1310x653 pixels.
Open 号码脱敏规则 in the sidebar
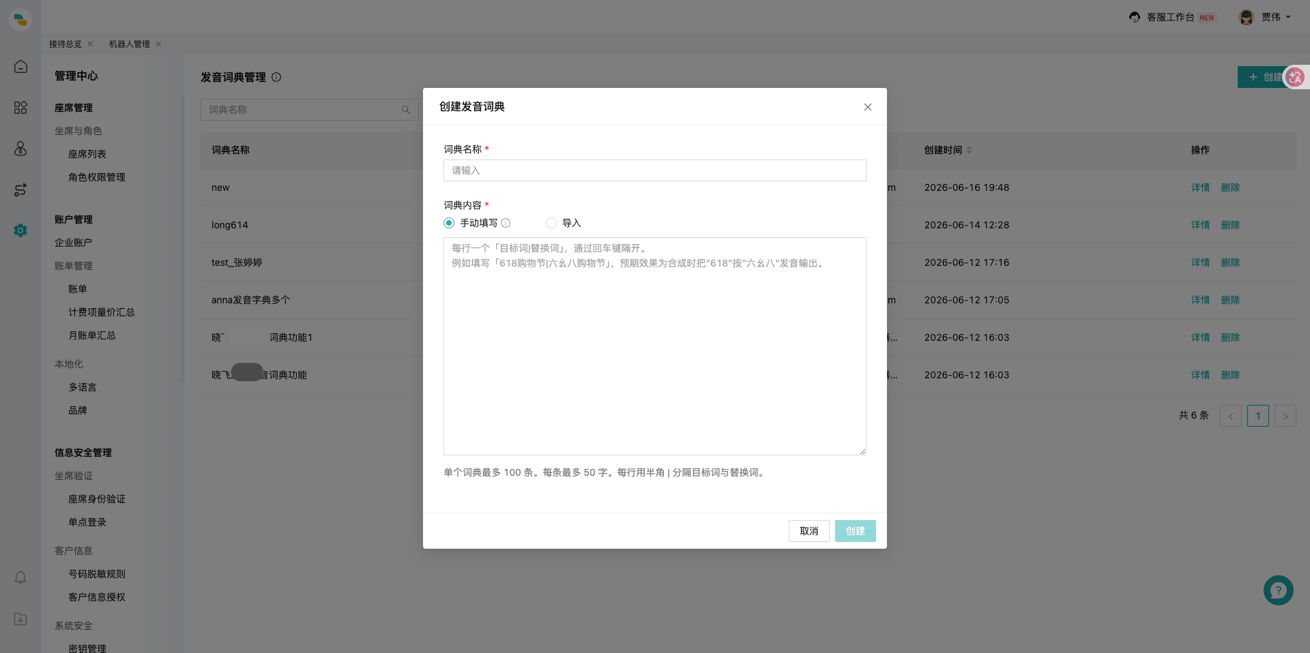(x=97, y=574)
